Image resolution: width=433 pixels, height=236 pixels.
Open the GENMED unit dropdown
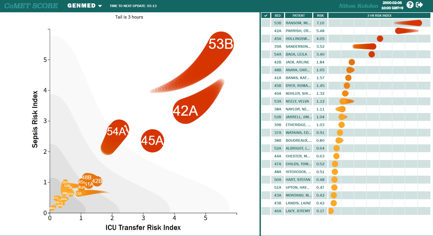coord(85,6)
